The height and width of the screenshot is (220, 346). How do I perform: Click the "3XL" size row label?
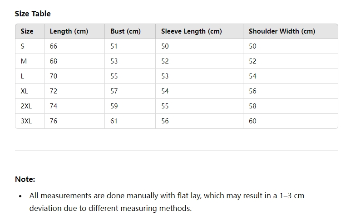(26, 121)
